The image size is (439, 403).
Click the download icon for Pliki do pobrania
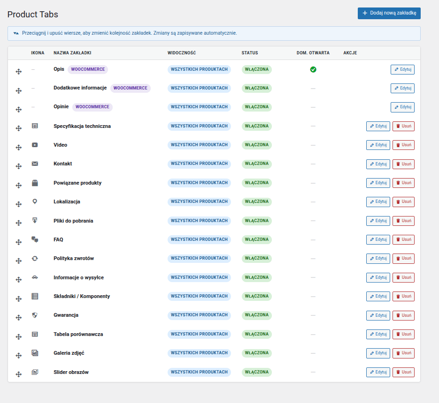point(35,220)
